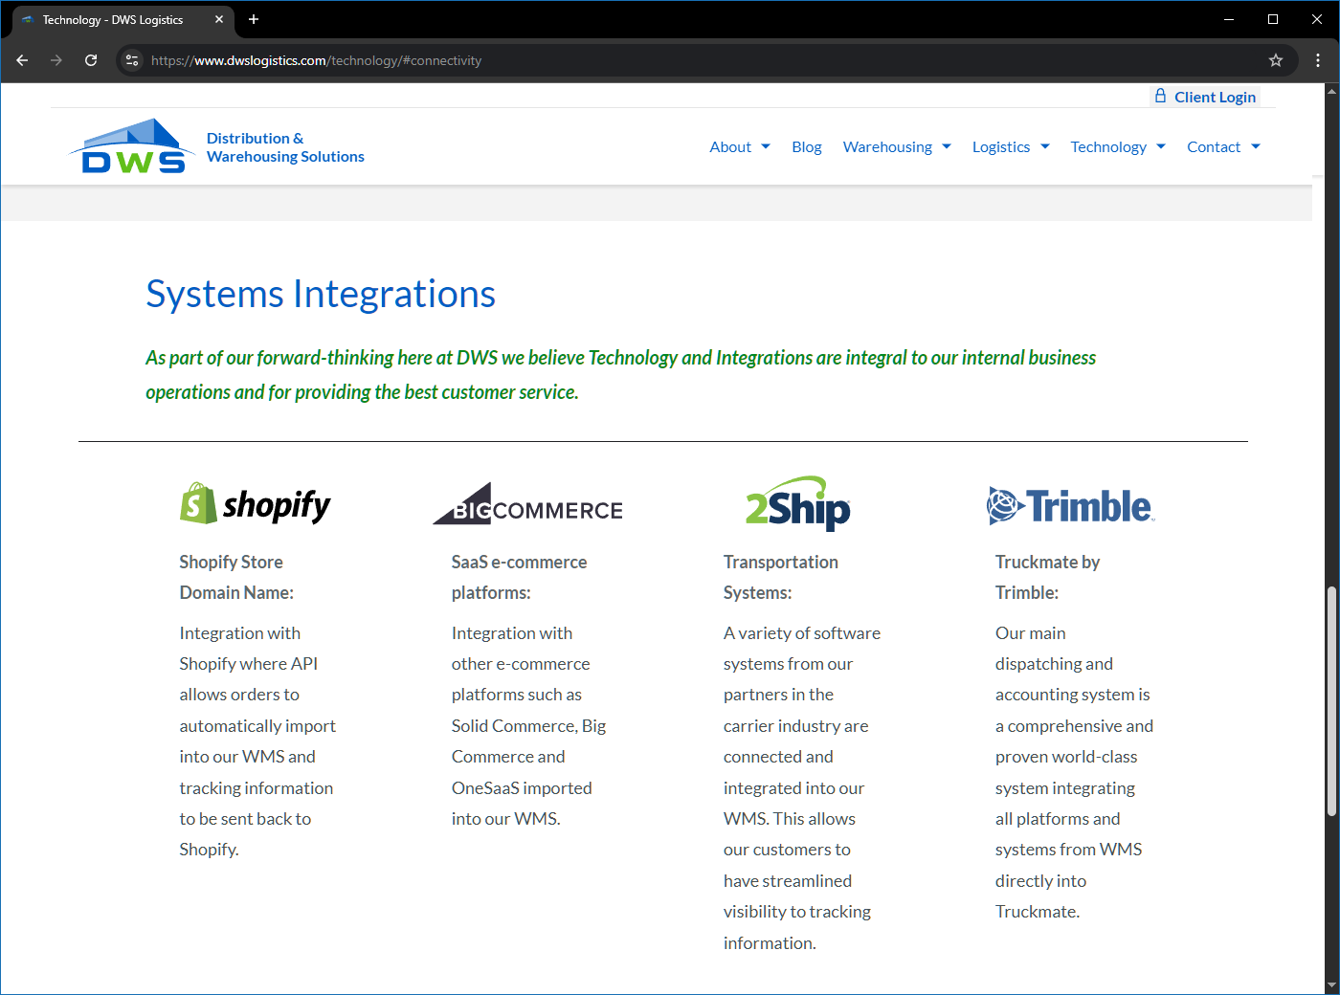Click the BigCommerce integration description text
This screenshot has width=1340, height=995.
click(529, 726)
